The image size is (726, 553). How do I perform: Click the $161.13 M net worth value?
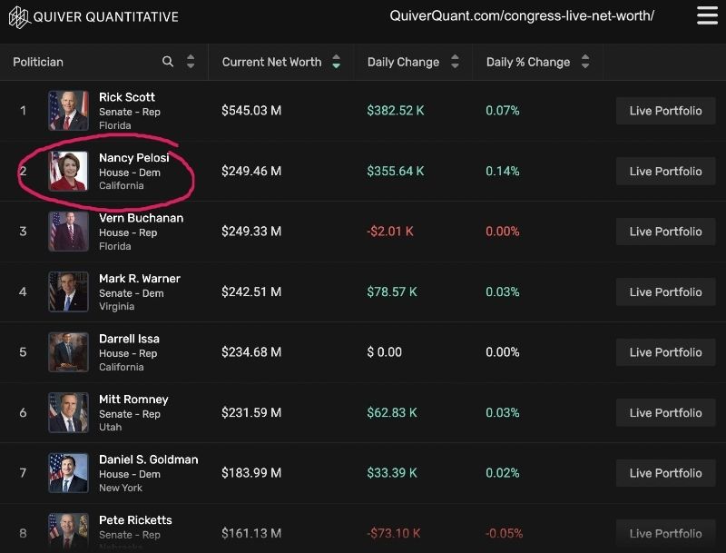pos(251,534)
